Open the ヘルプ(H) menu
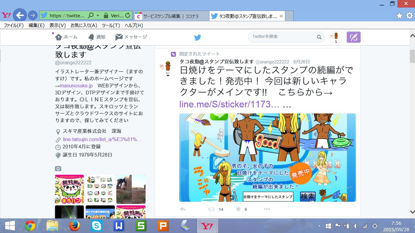This screenshot has width=415, height=233. tap(134, 25)
